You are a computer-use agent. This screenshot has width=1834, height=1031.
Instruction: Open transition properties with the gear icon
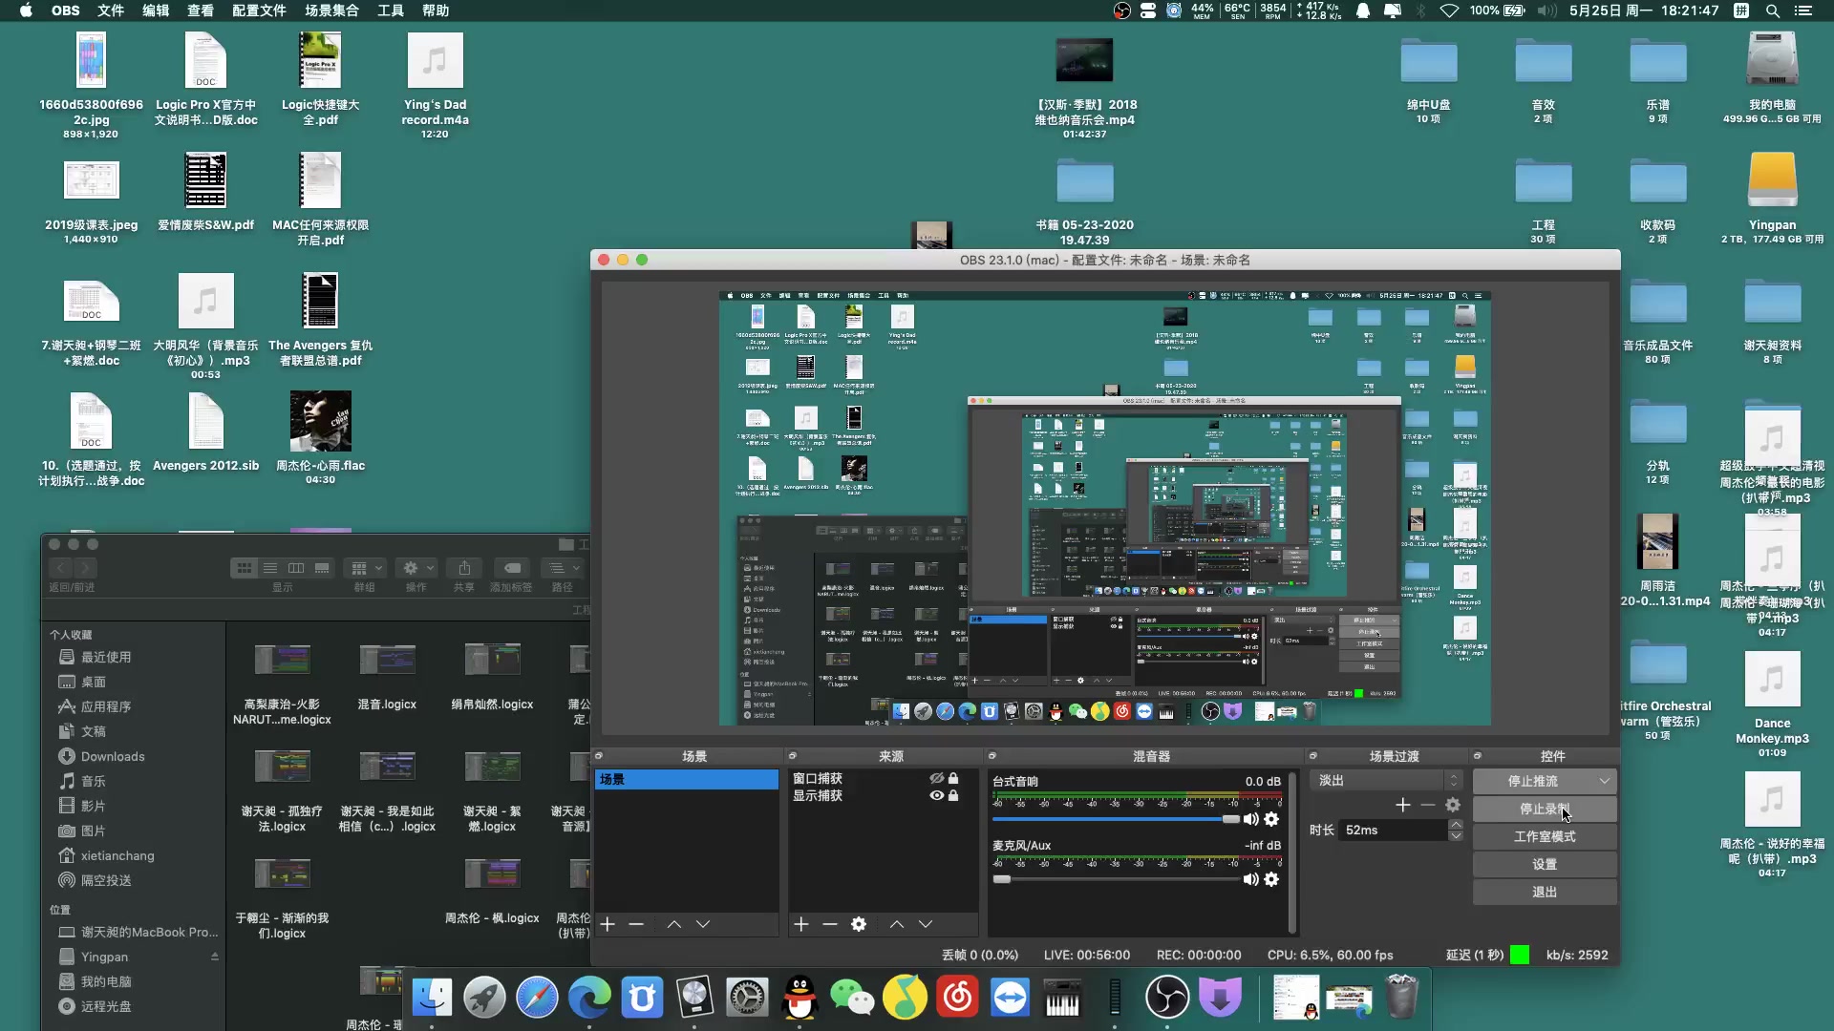point(1453,805)
